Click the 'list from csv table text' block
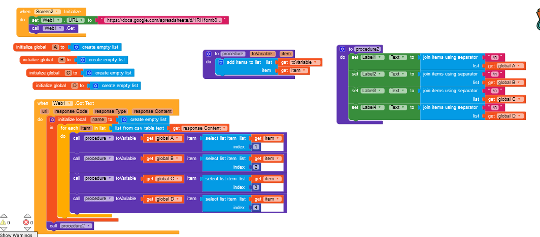 (x=139, y=128)
